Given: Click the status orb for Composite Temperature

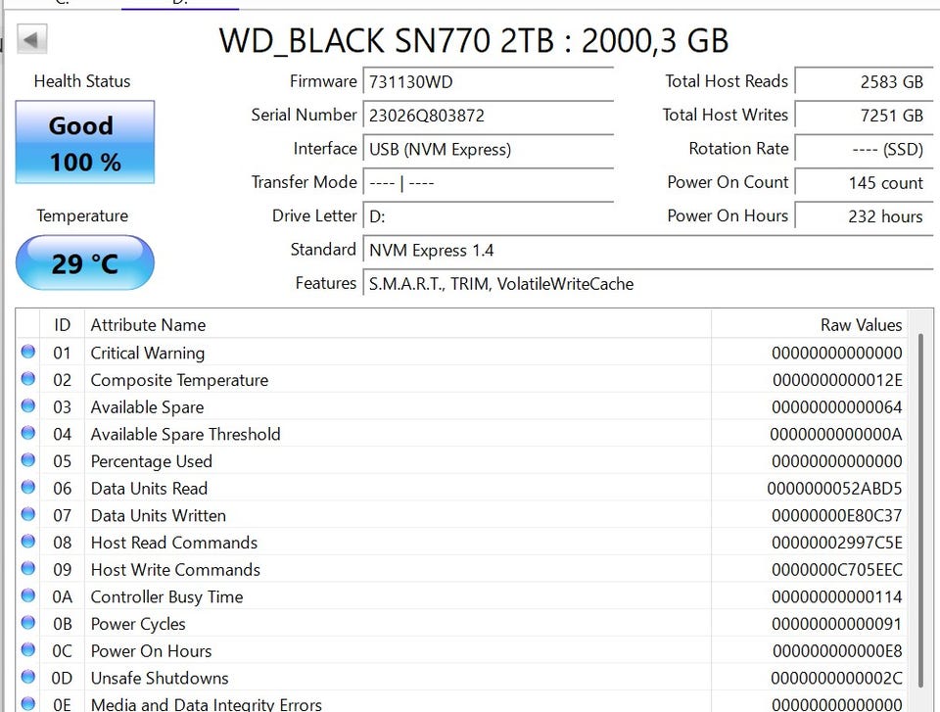Looking at the screenshot, I should pyautogui.click(x=28, y=378).
